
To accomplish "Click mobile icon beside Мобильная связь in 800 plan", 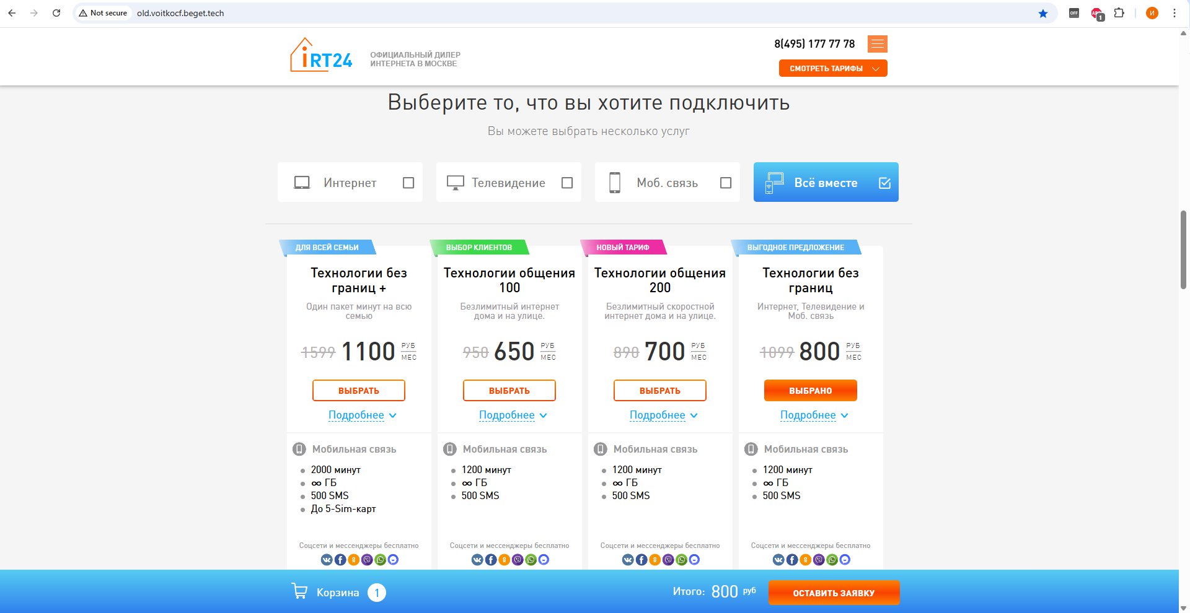I will 751,449.
